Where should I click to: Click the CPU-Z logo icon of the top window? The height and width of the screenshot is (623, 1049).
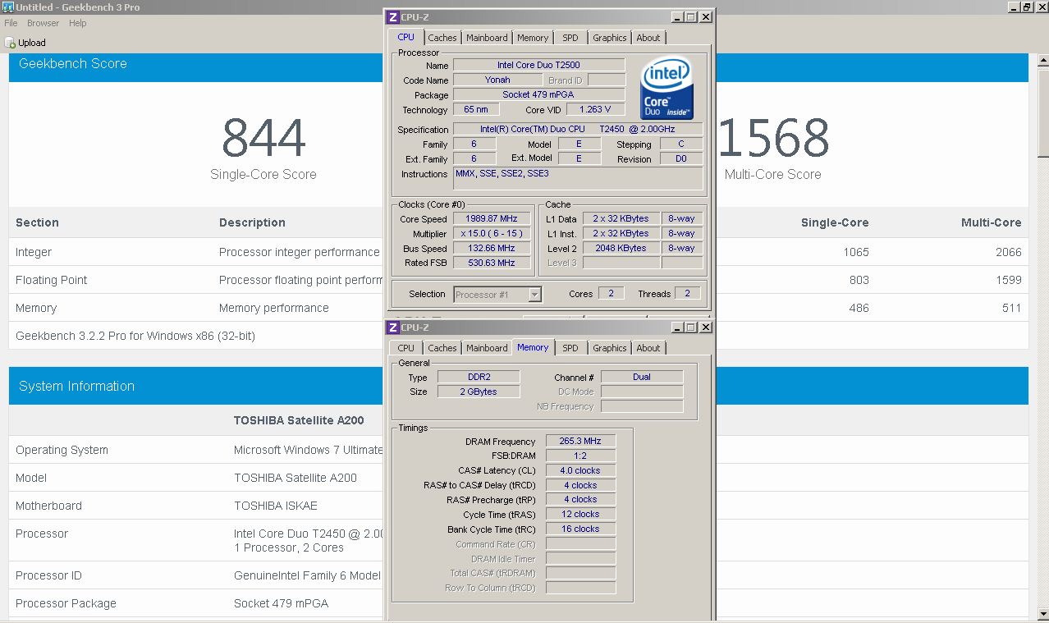point(392,16)
